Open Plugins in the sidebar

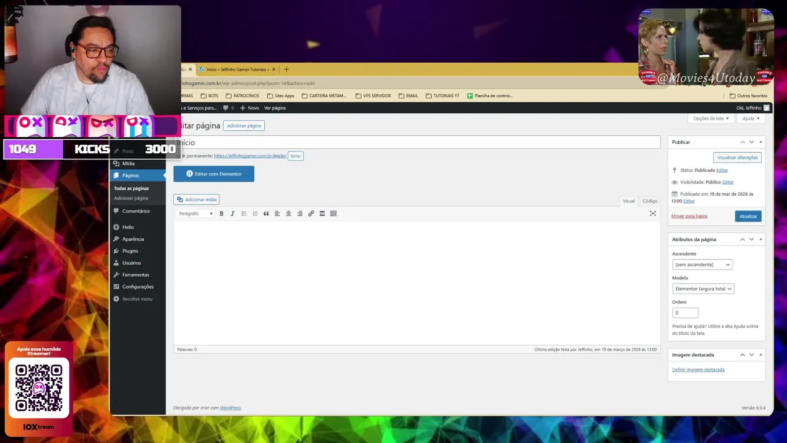130,251
